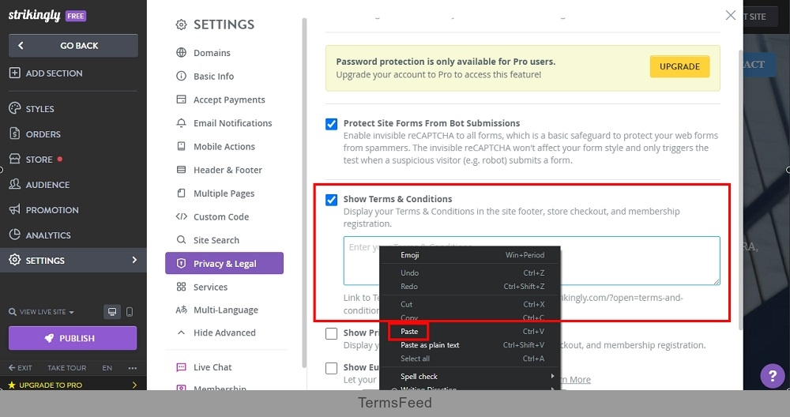Image resolution: width=790 pixels, height=417 pixels.
Task: Click the Store shop icon
Action: point(14,159)
